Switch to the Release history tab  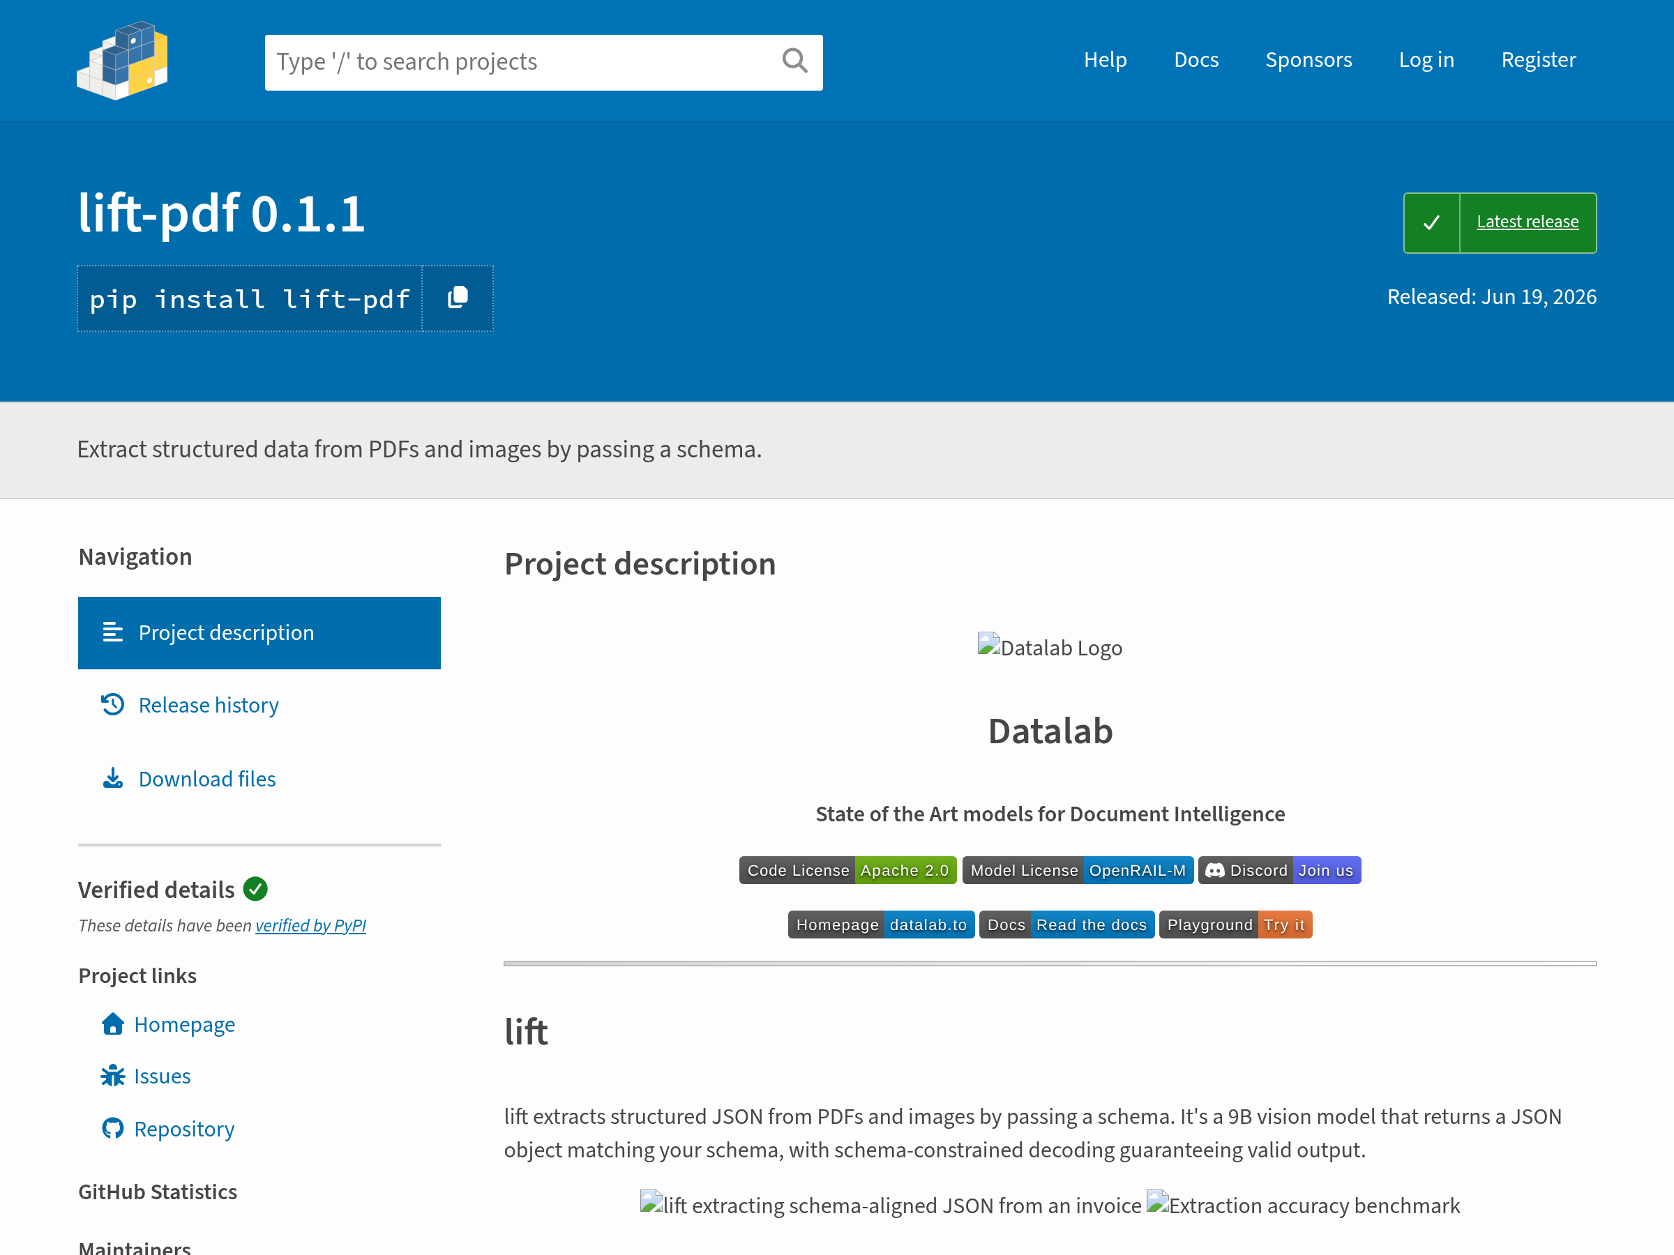click(x=259, y=705)
